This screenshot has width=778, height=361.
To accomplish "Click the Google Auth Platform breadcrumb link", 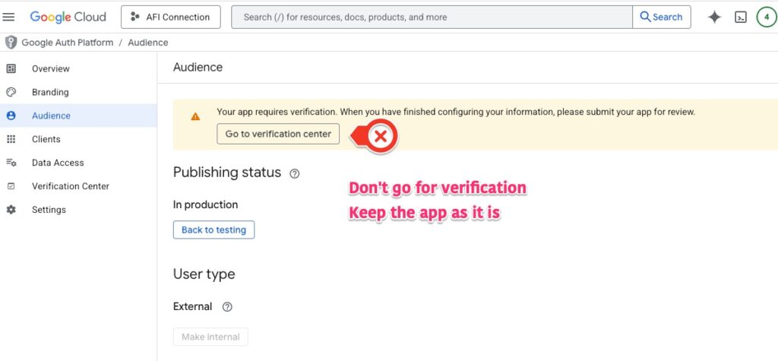I will click(x=67, y=43).
